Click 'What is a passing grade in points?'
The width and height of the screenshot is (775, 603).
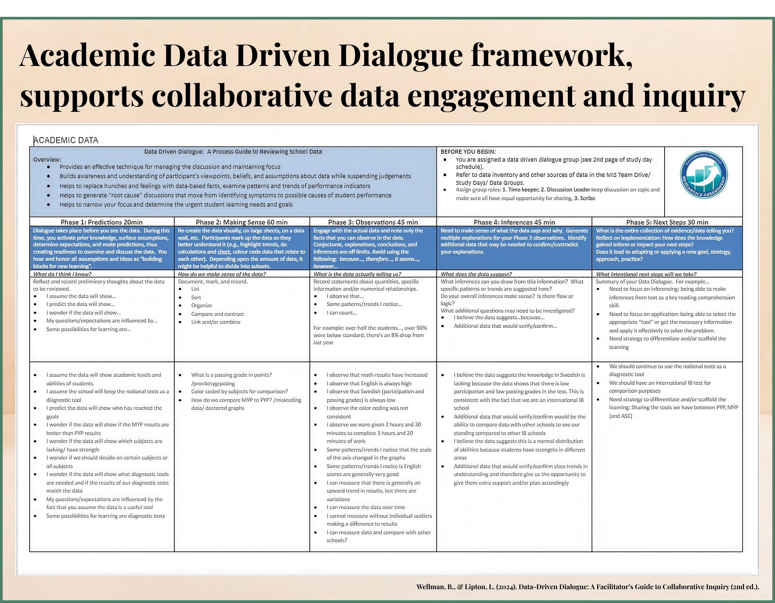pos(231,375)
